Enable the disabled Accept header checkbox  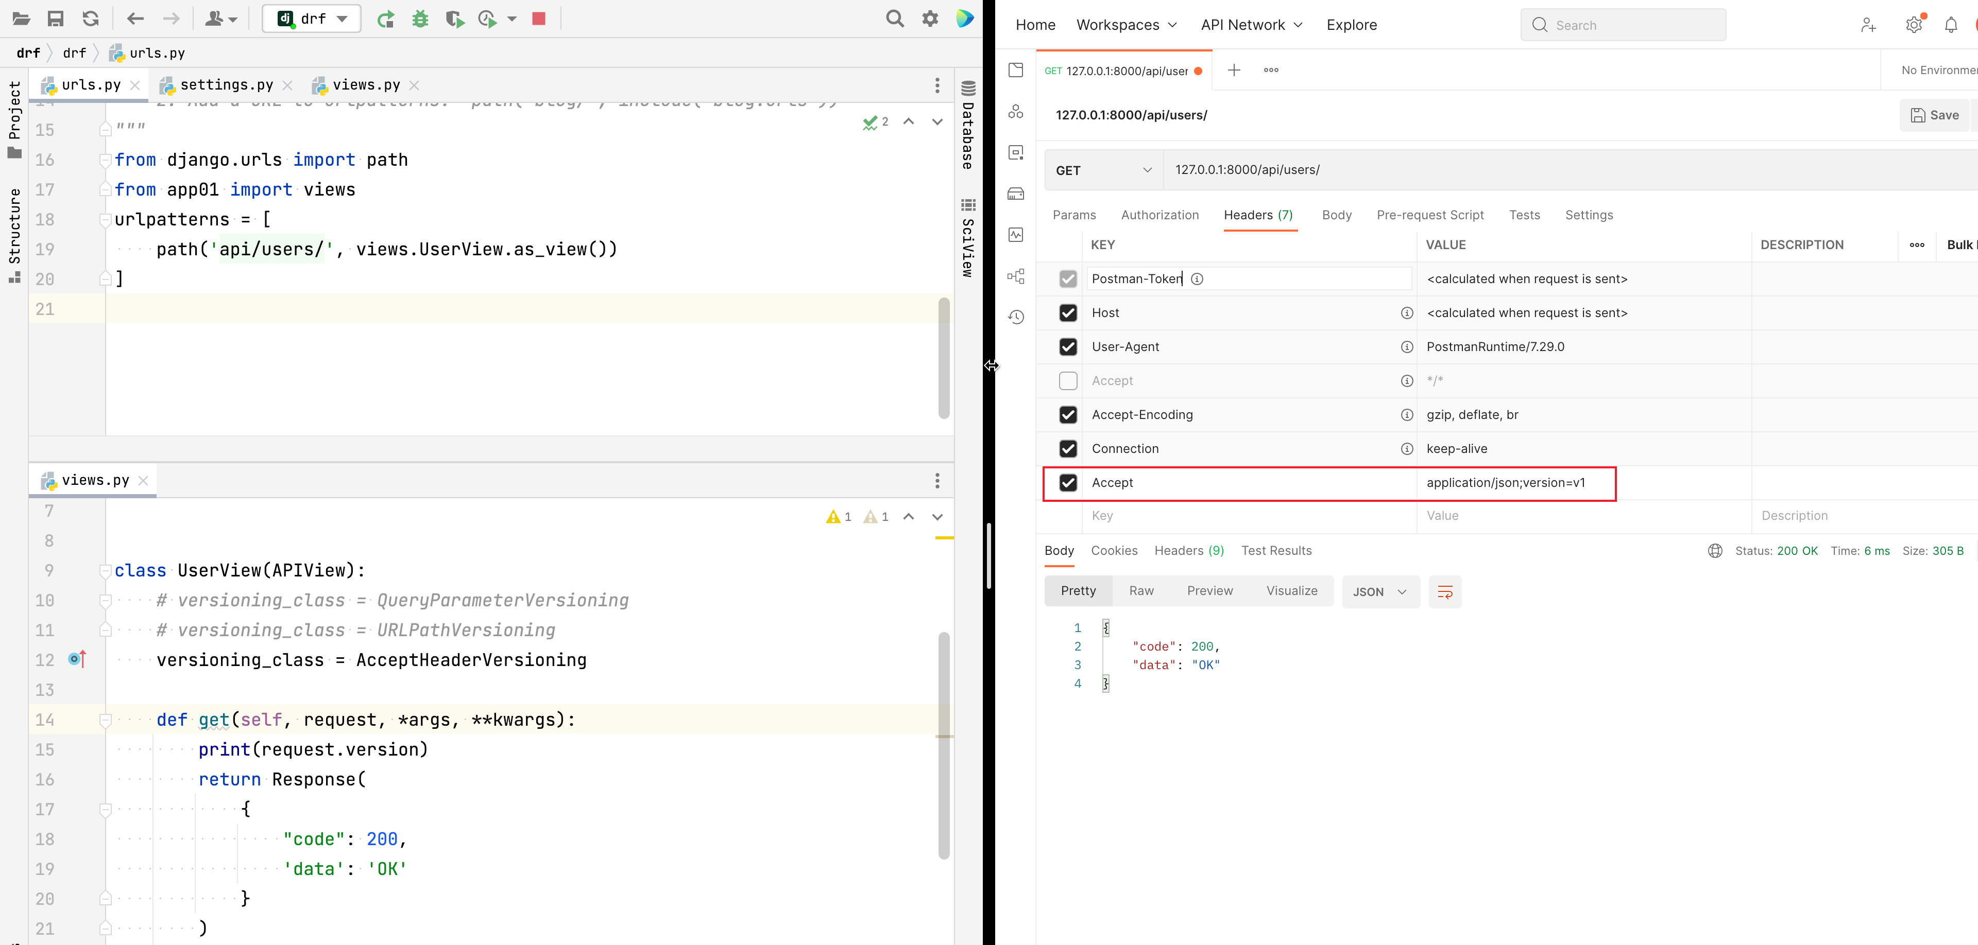[x=1067, y=380]
